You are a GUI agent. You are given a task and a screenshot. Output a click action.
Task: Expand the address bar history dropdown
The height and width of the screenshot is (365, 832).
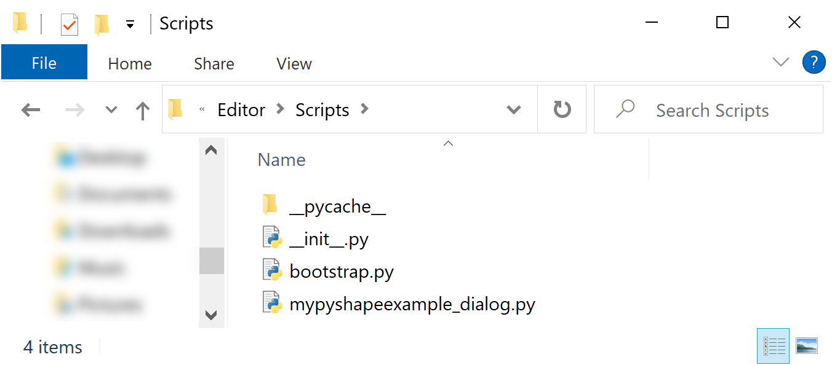tap(513, 110)
